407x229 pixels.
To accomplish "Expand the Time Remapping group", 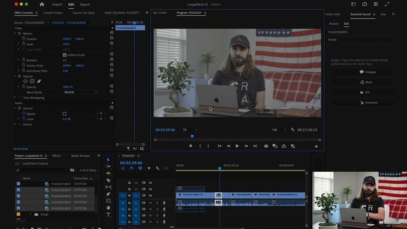I will coord(15,97).
